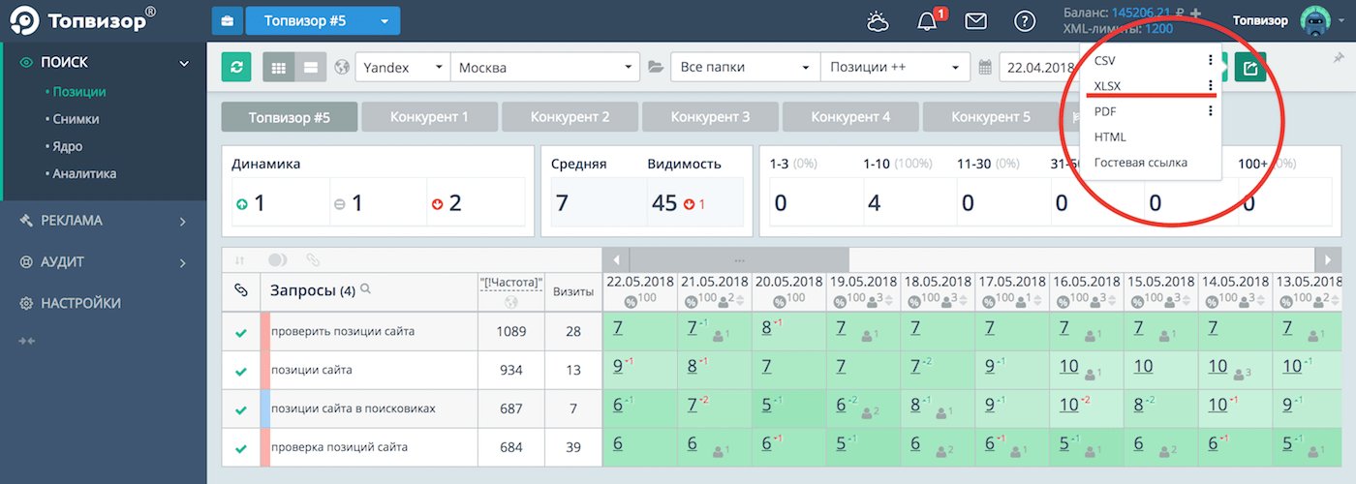Toggle checkmark for проверка позиций сайта

(241, 448)
